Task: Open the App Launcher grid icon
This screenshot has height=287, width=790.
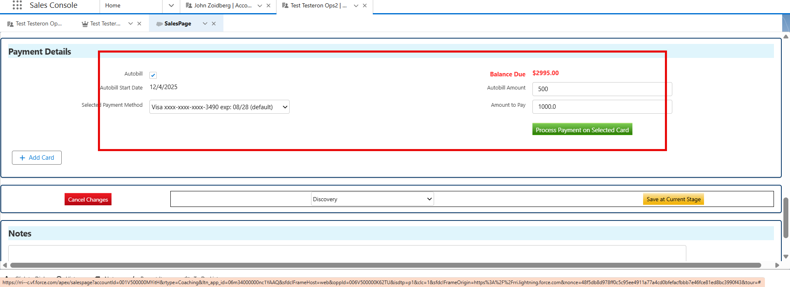Action: tap(17, 5)
